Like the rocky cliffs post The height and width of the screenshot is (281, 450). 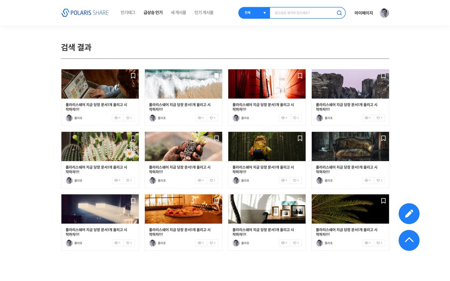pos(379,118)
